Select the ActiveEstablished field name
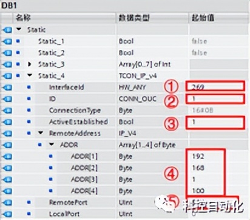The image size is (250, 220). pos(78,122)
